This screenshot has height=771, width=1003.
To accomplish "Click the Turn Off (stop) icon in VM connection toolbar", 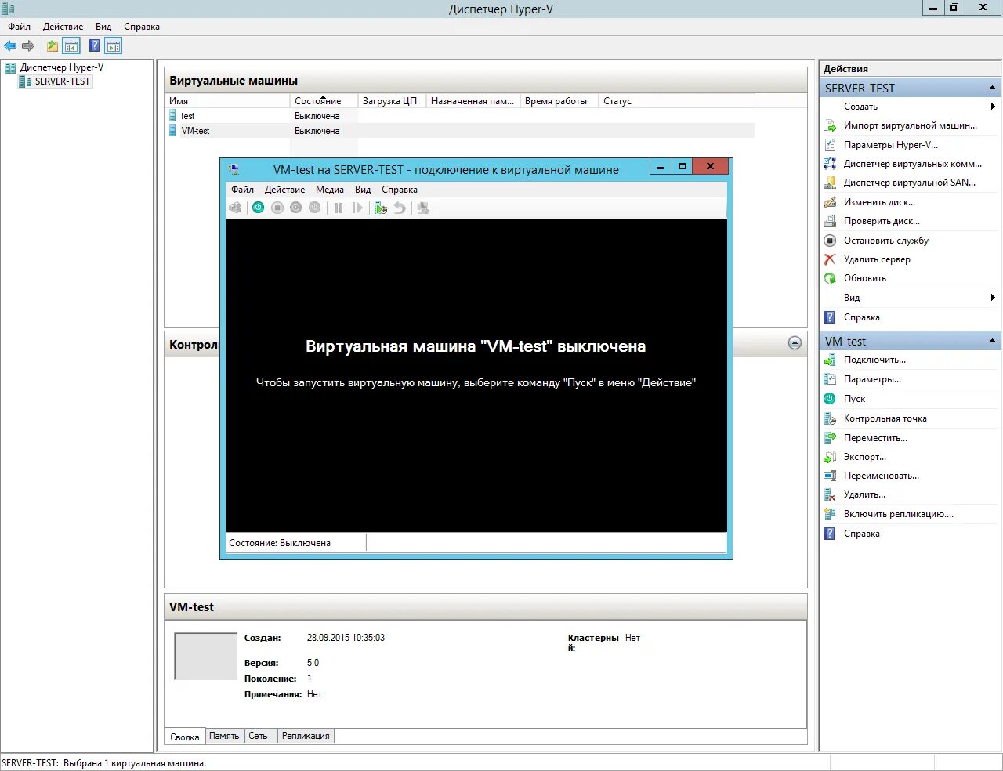I will (277, 208).
